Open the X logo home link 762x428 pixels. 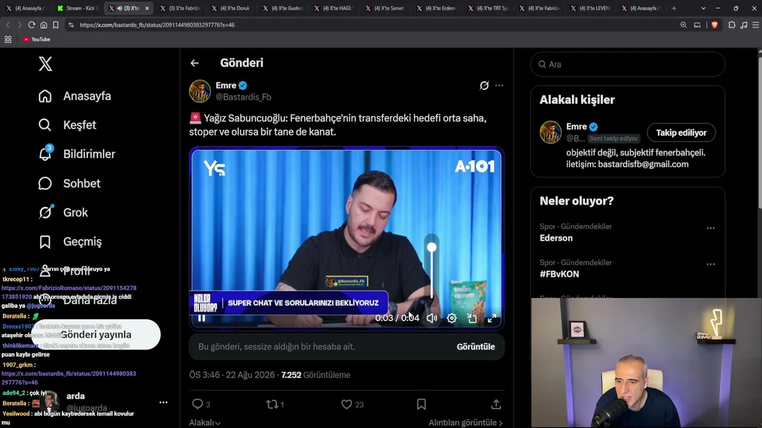[45, 64]
